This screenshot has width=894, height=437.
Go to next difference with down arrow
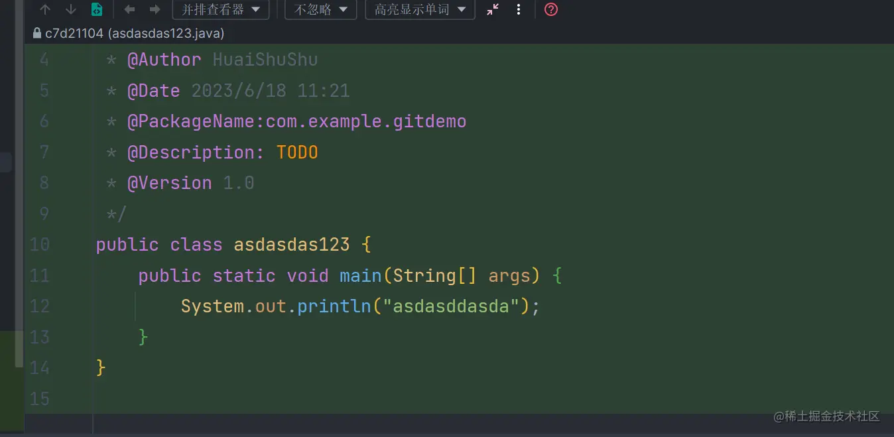coord(71,10)
